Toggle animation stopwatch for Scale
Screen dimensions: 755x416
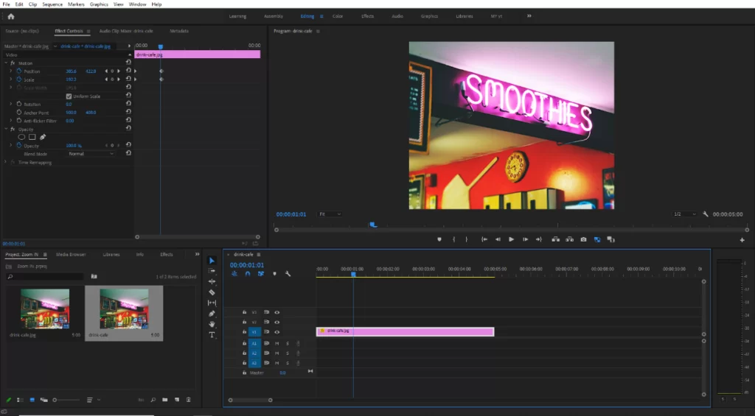coord(19,80)
